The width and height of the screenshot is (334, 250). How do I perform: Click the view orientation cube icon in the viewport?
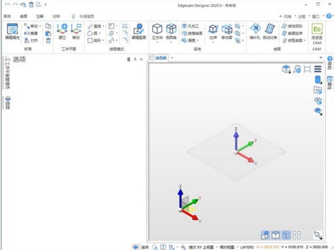(x=286, y=69)
